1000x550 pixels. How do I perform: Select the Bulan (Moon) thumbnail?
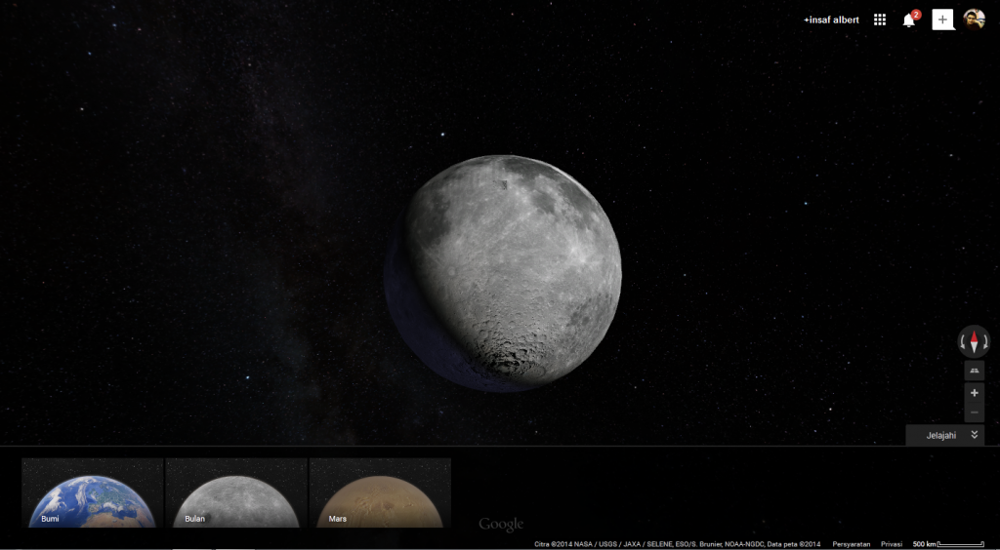tap(236, 493)
